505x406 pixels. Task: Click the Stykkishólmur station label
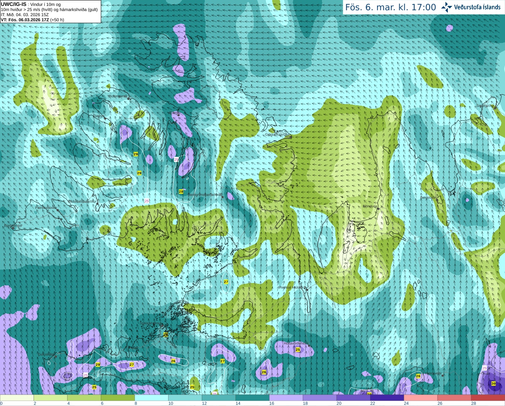click(151, 323)
